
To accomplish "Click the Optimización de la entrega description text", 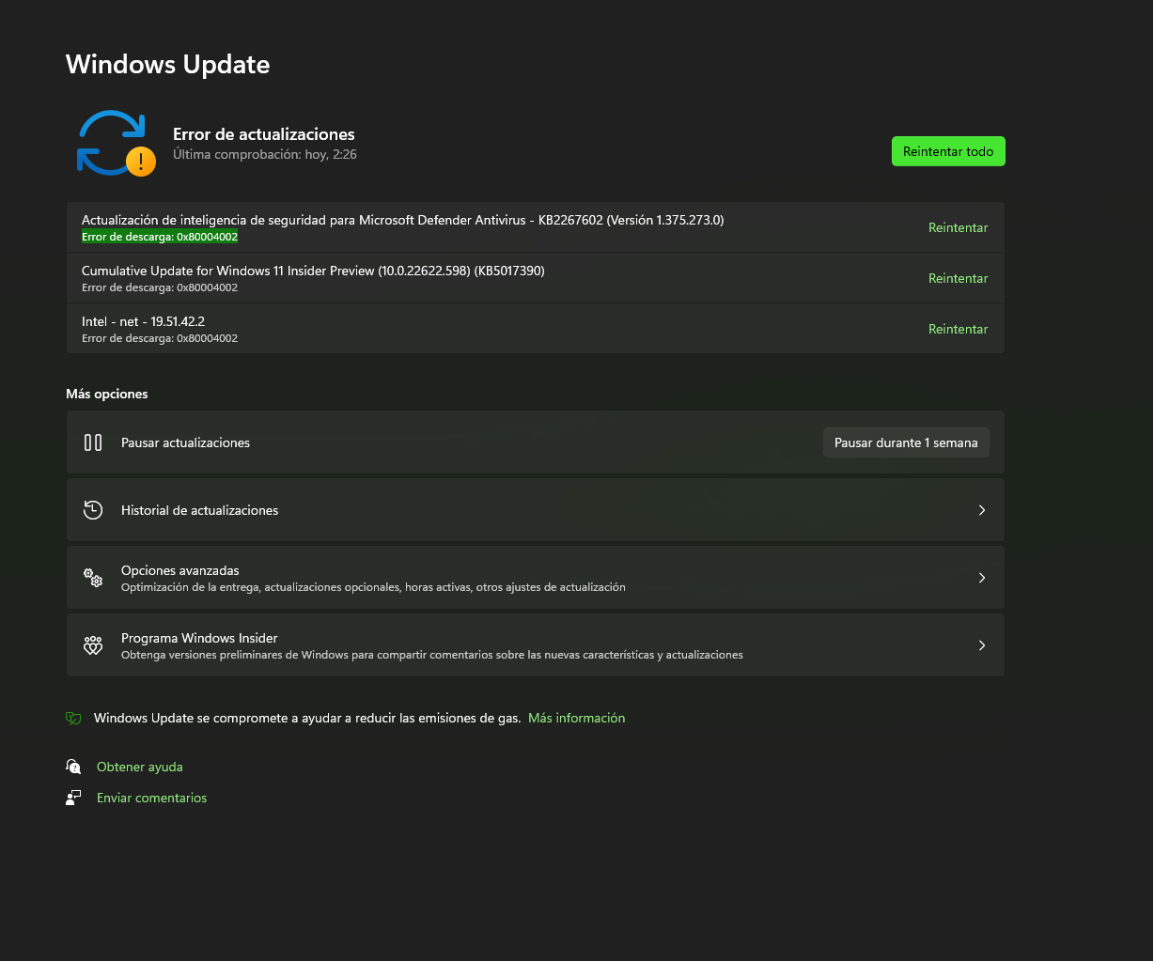I will [373, 587].
